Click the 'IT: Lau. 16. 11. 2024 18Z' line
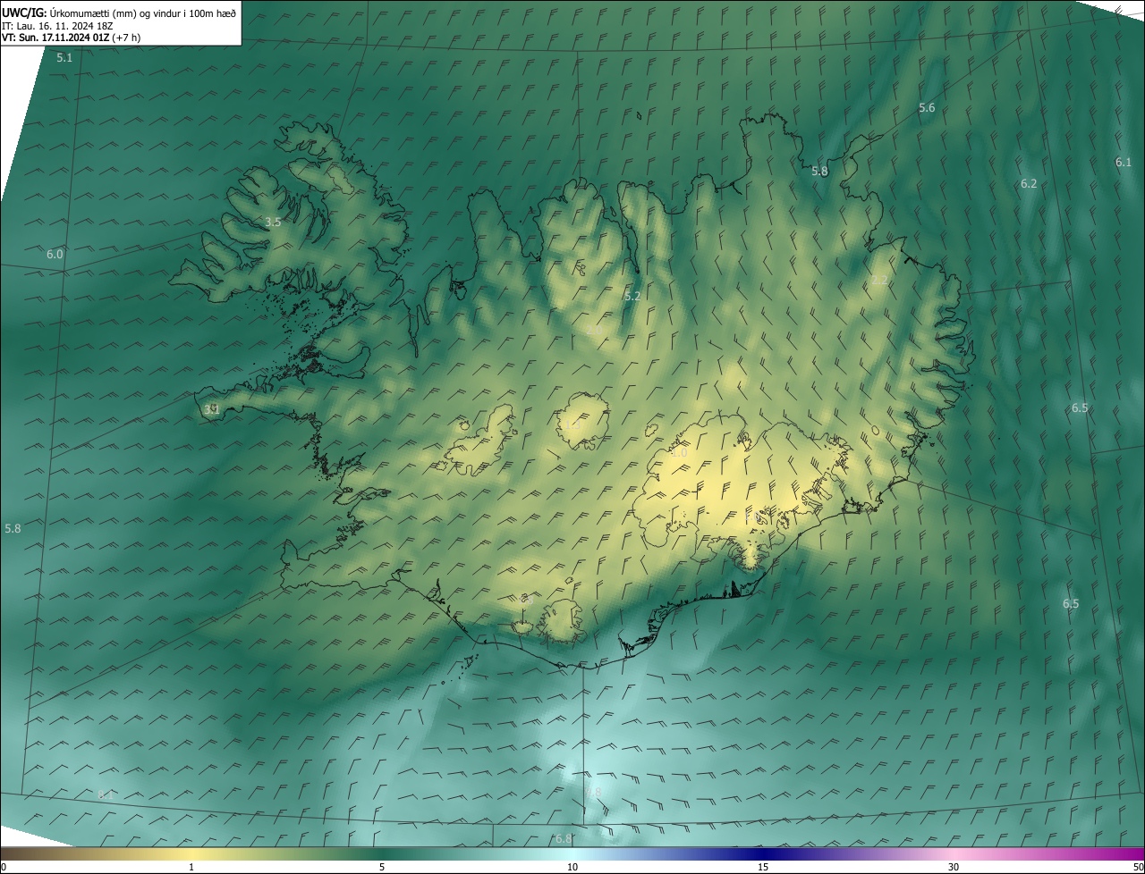 click(59, 25)
